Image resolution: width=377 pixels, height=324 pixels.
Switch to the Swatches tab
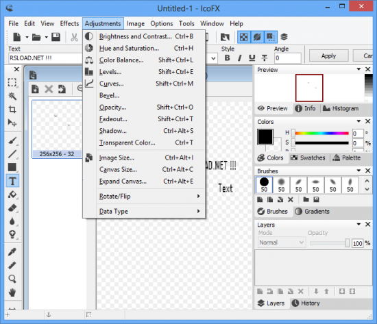pyautogui.click(x=308, y=158)
